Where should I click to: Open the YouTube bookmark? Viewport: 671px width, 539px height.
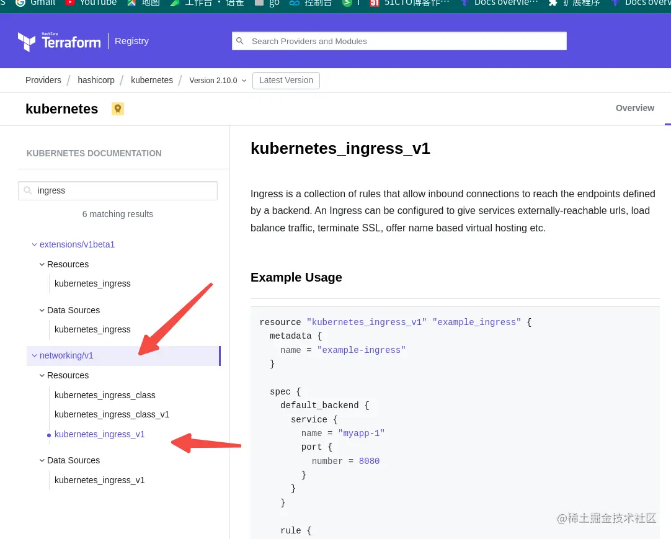91,4
